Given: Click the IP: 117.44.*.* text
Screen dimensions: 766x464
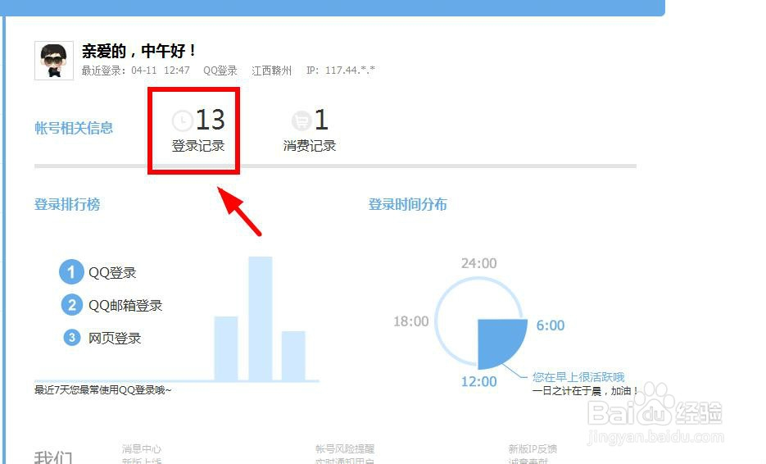Looking at the screenshot, I should (x=341, y=71).
